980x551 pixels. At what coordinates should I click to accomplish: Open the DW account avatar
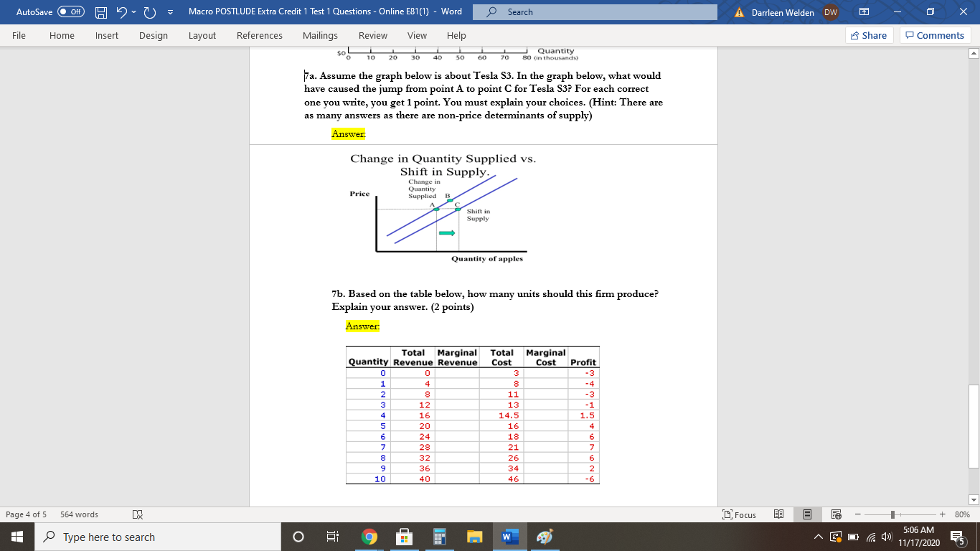[x=830, y=12]
